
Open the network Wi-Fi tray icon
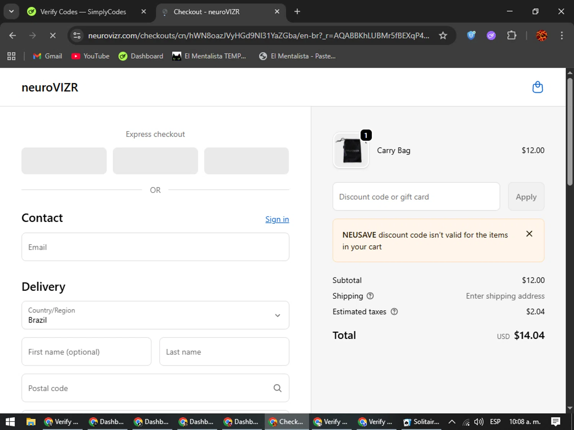(x=466, y=422)
